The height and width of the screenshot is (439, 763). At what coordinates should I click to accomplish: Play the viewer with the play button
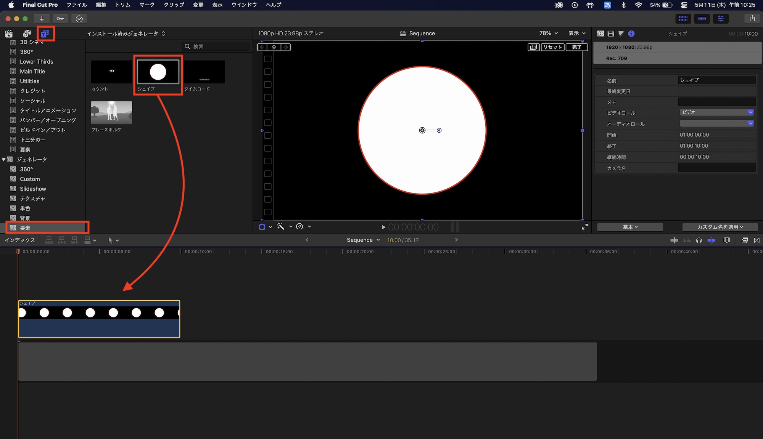[383, 227]
